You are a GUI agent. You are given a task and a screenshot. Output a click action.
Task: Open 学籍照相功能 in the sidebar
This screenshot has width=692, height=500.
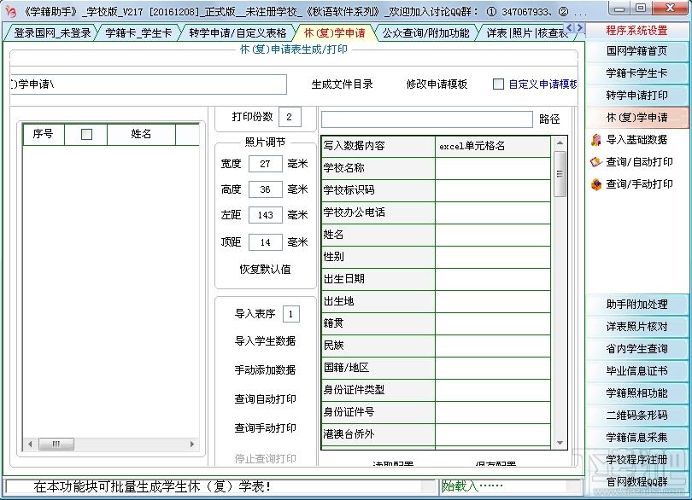636,392
